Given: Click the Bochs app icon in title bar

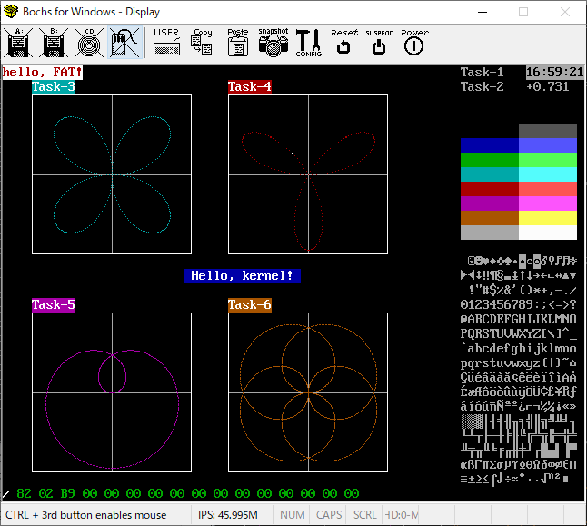Looking at the screenshot, I should coord(11,12).
